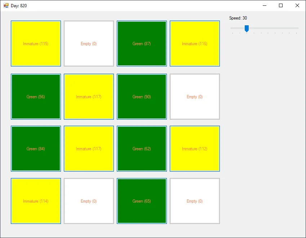
Task: Select the Empty (0) tile beside Immature (115)
Action: tap(89, 44)
